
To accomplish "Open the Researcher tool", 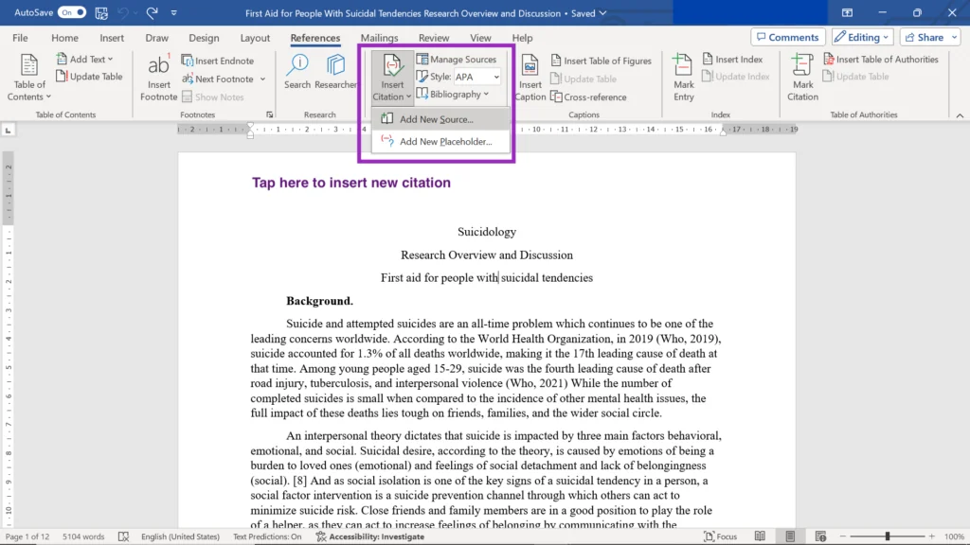I will [335, 66].
